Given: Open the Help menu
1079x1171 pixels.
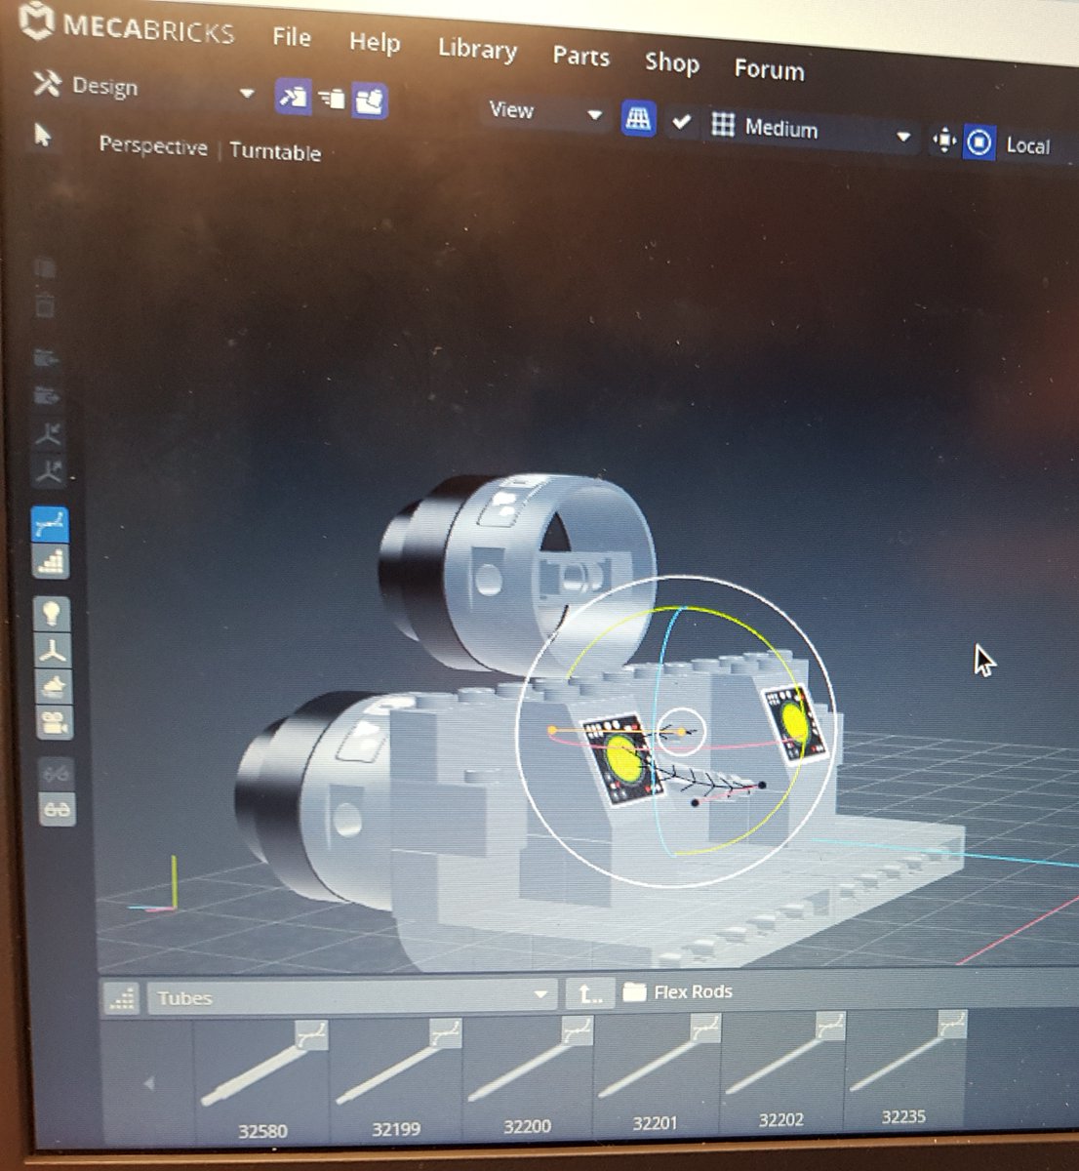Looking at the screenshot, I should coord(375,43).
